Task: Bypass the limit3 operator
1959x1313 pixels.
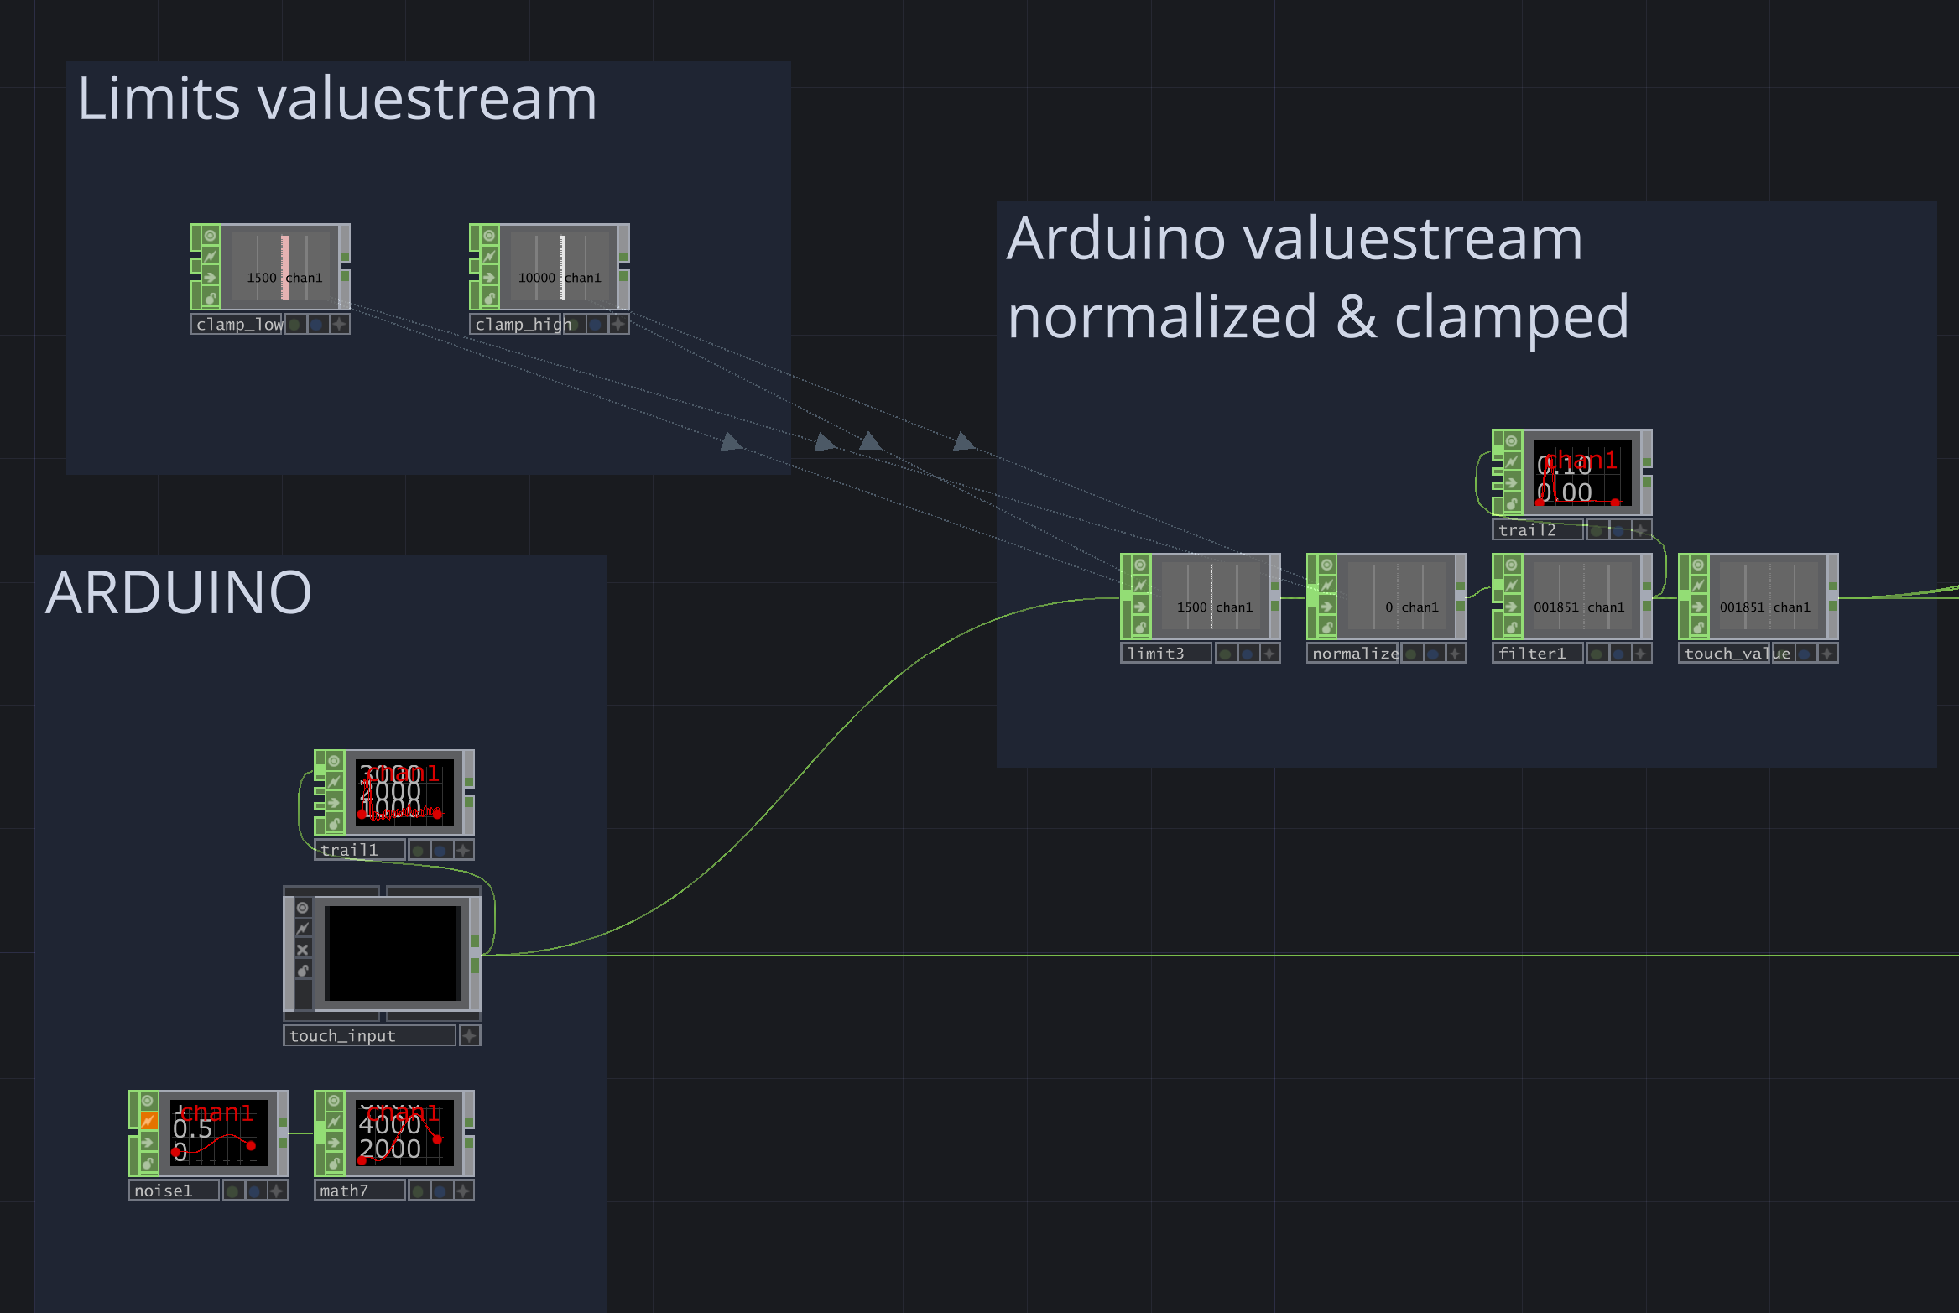Action: pos(1140,606)
